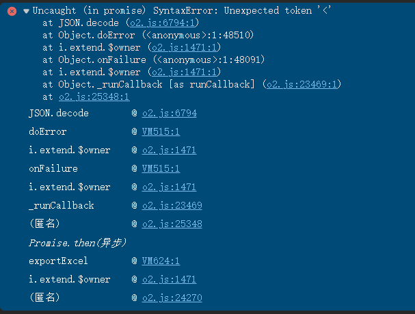
Task: Click the exportExcel function name
Action: (58, 261)
